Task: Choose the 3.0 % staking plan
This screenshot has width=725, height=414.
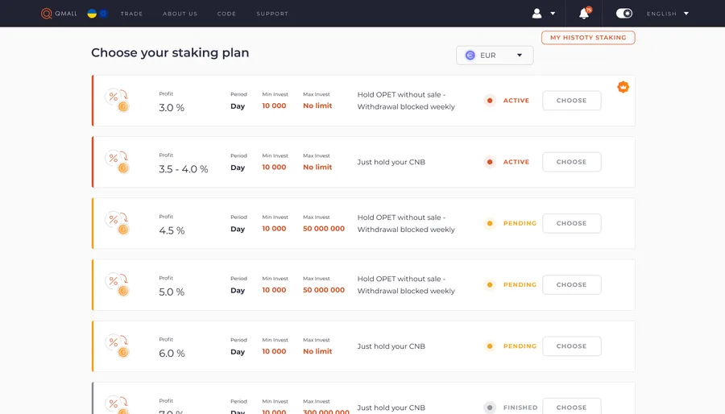Action: (571, 100)
